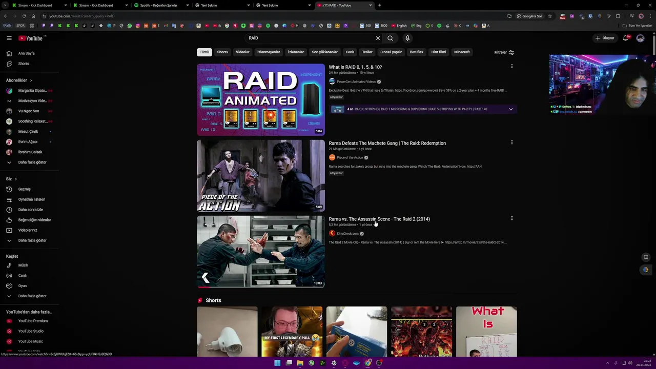The height and width of the screenshot is (369, 656).
Task: Expand the Siz section arrow
Action: coord(16,179)
